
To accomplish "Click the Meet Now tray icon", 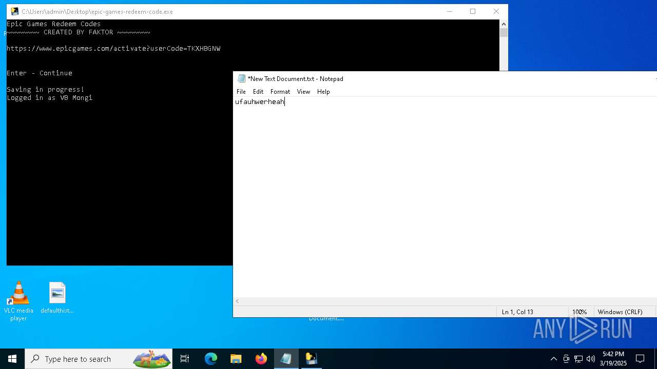I will 566,359.
